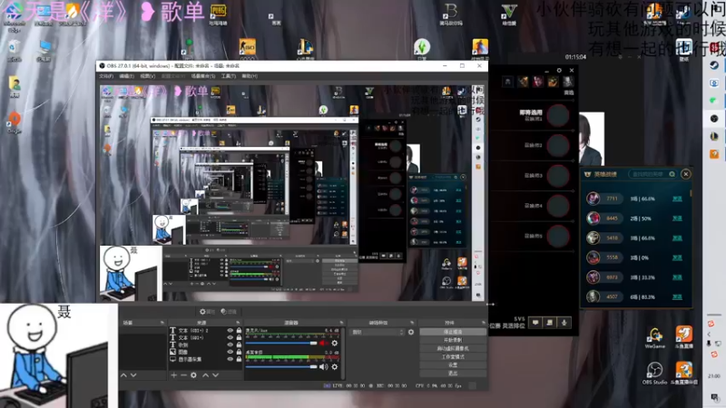
Task: Add a new source in OBS Sources panel
Action: tap(173, 375)
